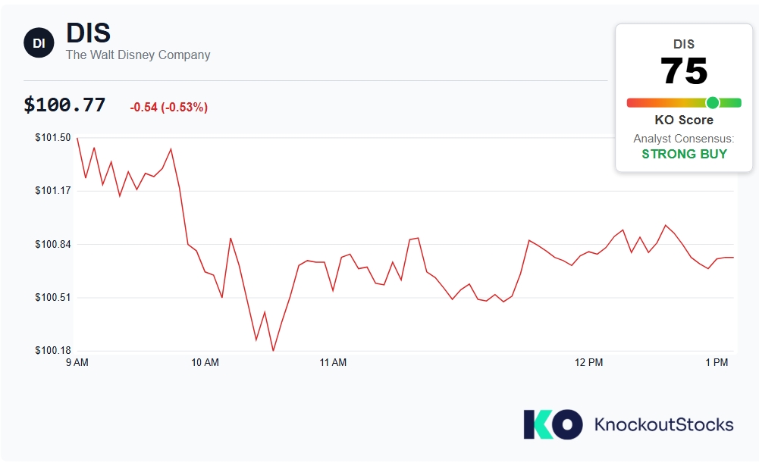This screenshot has width=759, height=463.
Task: Click the KO score value 75
Action: point(683,71)
